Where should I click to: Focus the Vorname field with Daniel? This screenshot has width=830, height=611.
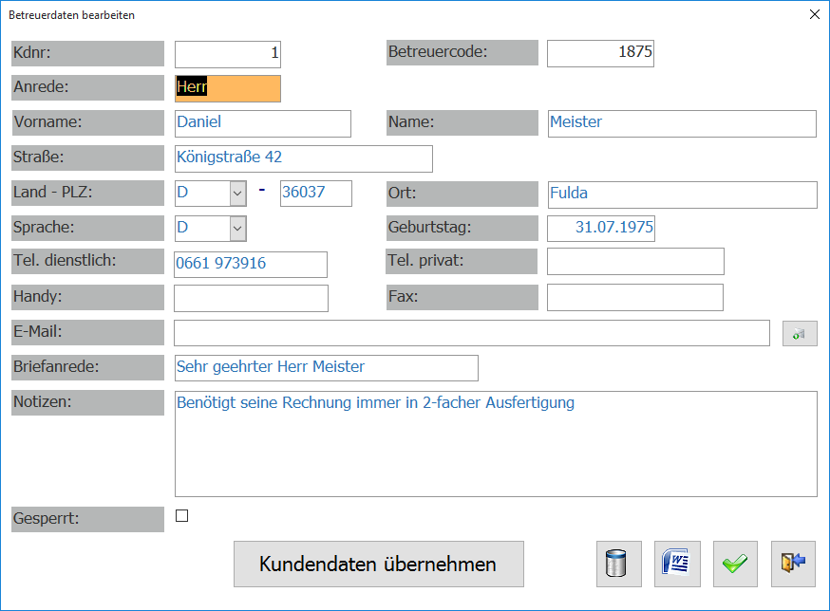pyautogui.click(x=263, y=123)
